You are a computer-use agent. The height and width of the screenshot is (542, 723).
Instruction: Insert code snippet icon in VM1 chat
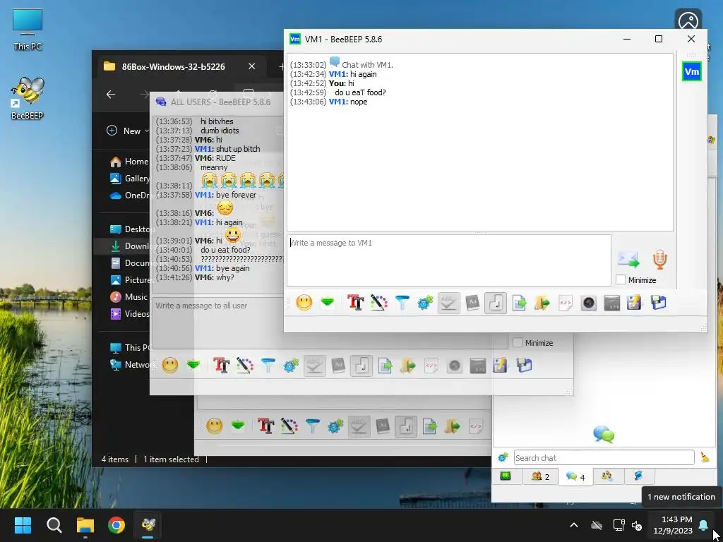click(566, 303)
